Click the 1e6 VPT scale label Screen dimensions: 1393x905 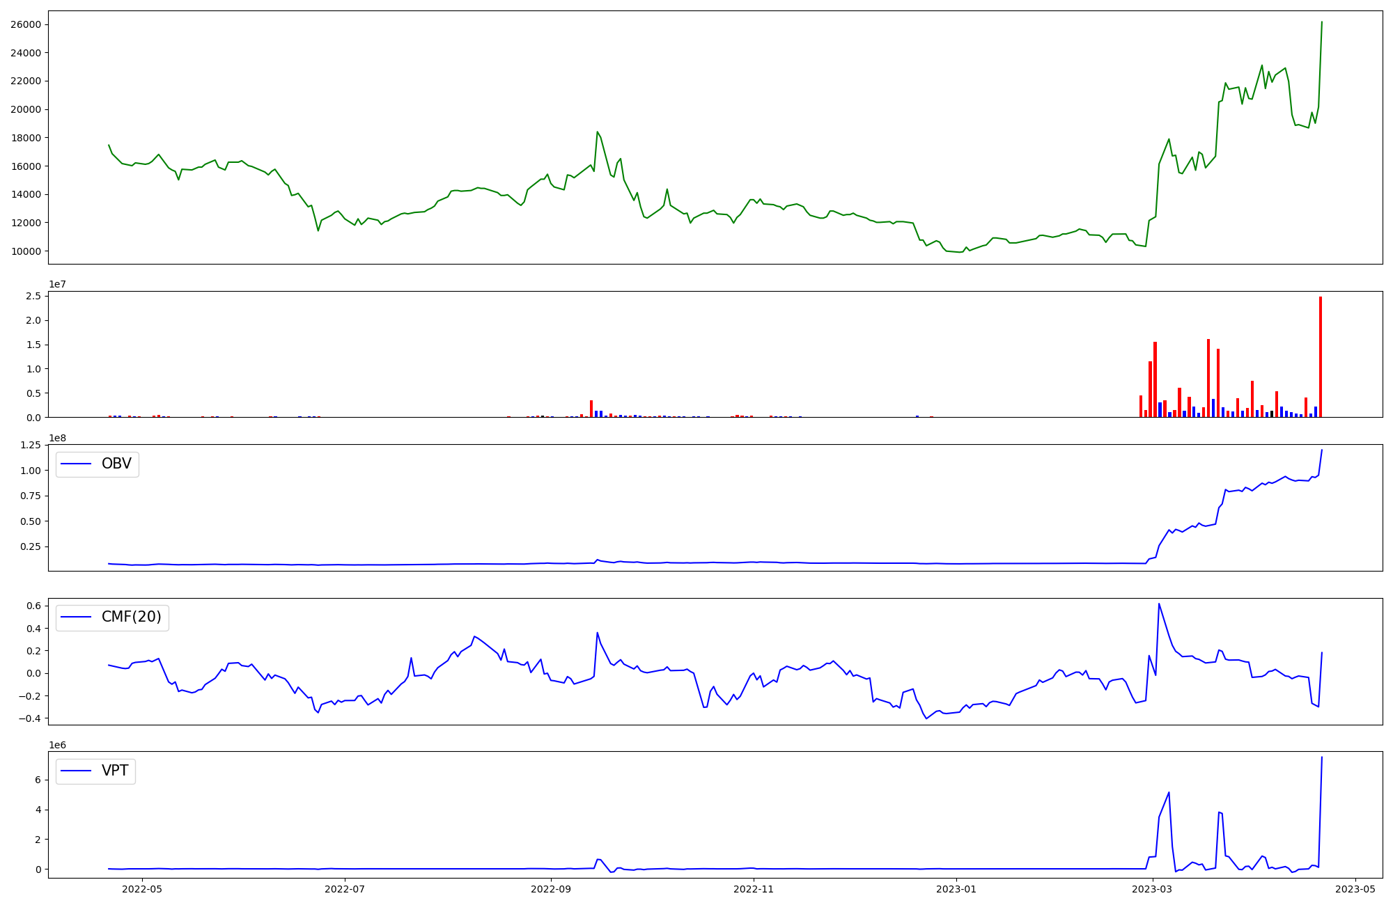(58, 746)
